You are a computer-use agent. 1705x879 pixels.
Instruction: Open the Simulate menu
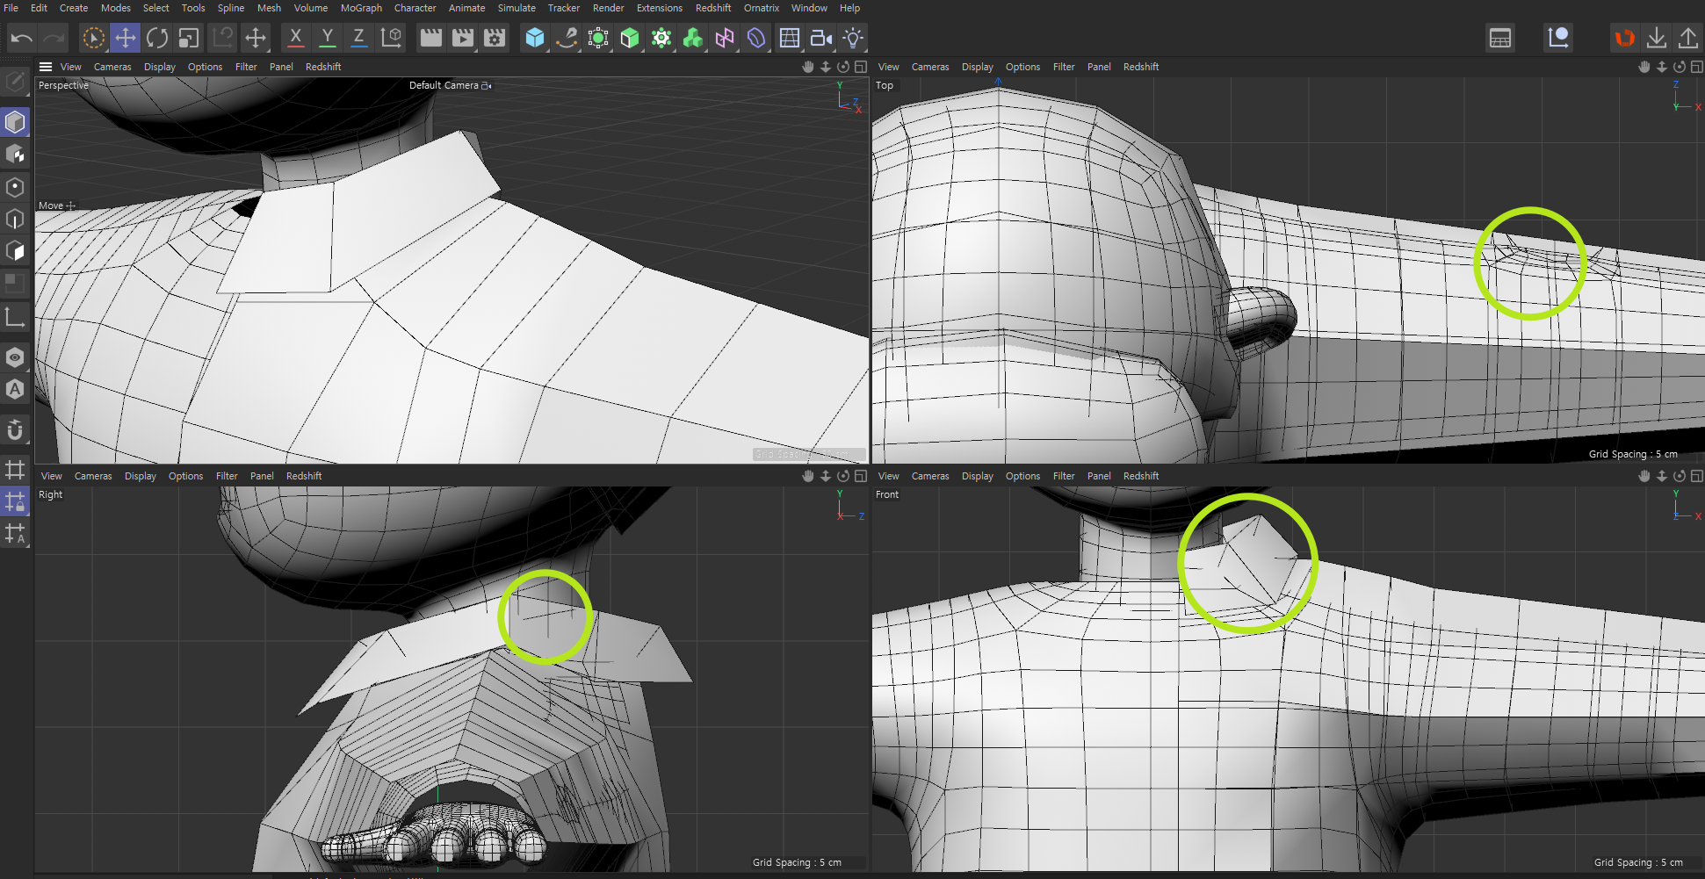click(517, 8)
